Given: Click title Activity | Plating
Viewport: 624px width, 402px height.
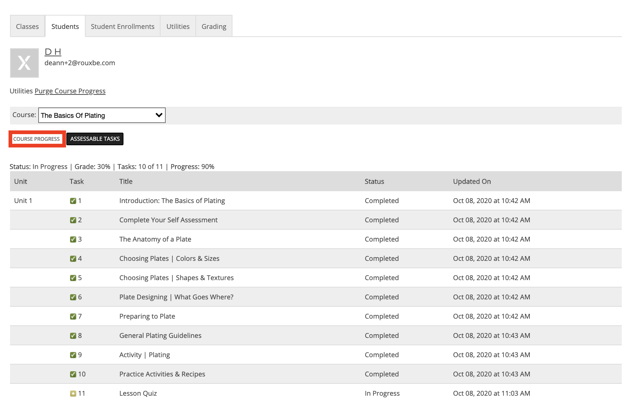Looking at the screenshot, I should (145, 355).
